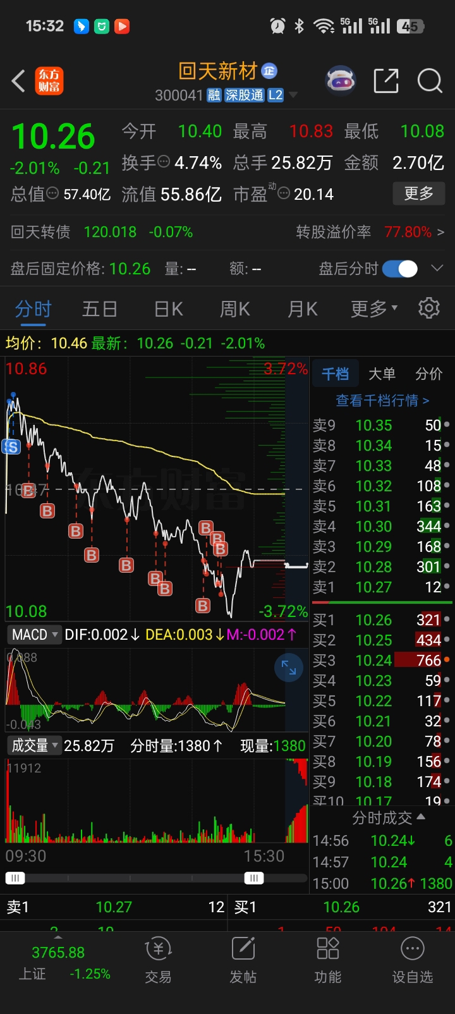The width and height of the screenshot is (455, 1014).
Task: Open the 东方财富 logo home icon
Action: [49, 81]
